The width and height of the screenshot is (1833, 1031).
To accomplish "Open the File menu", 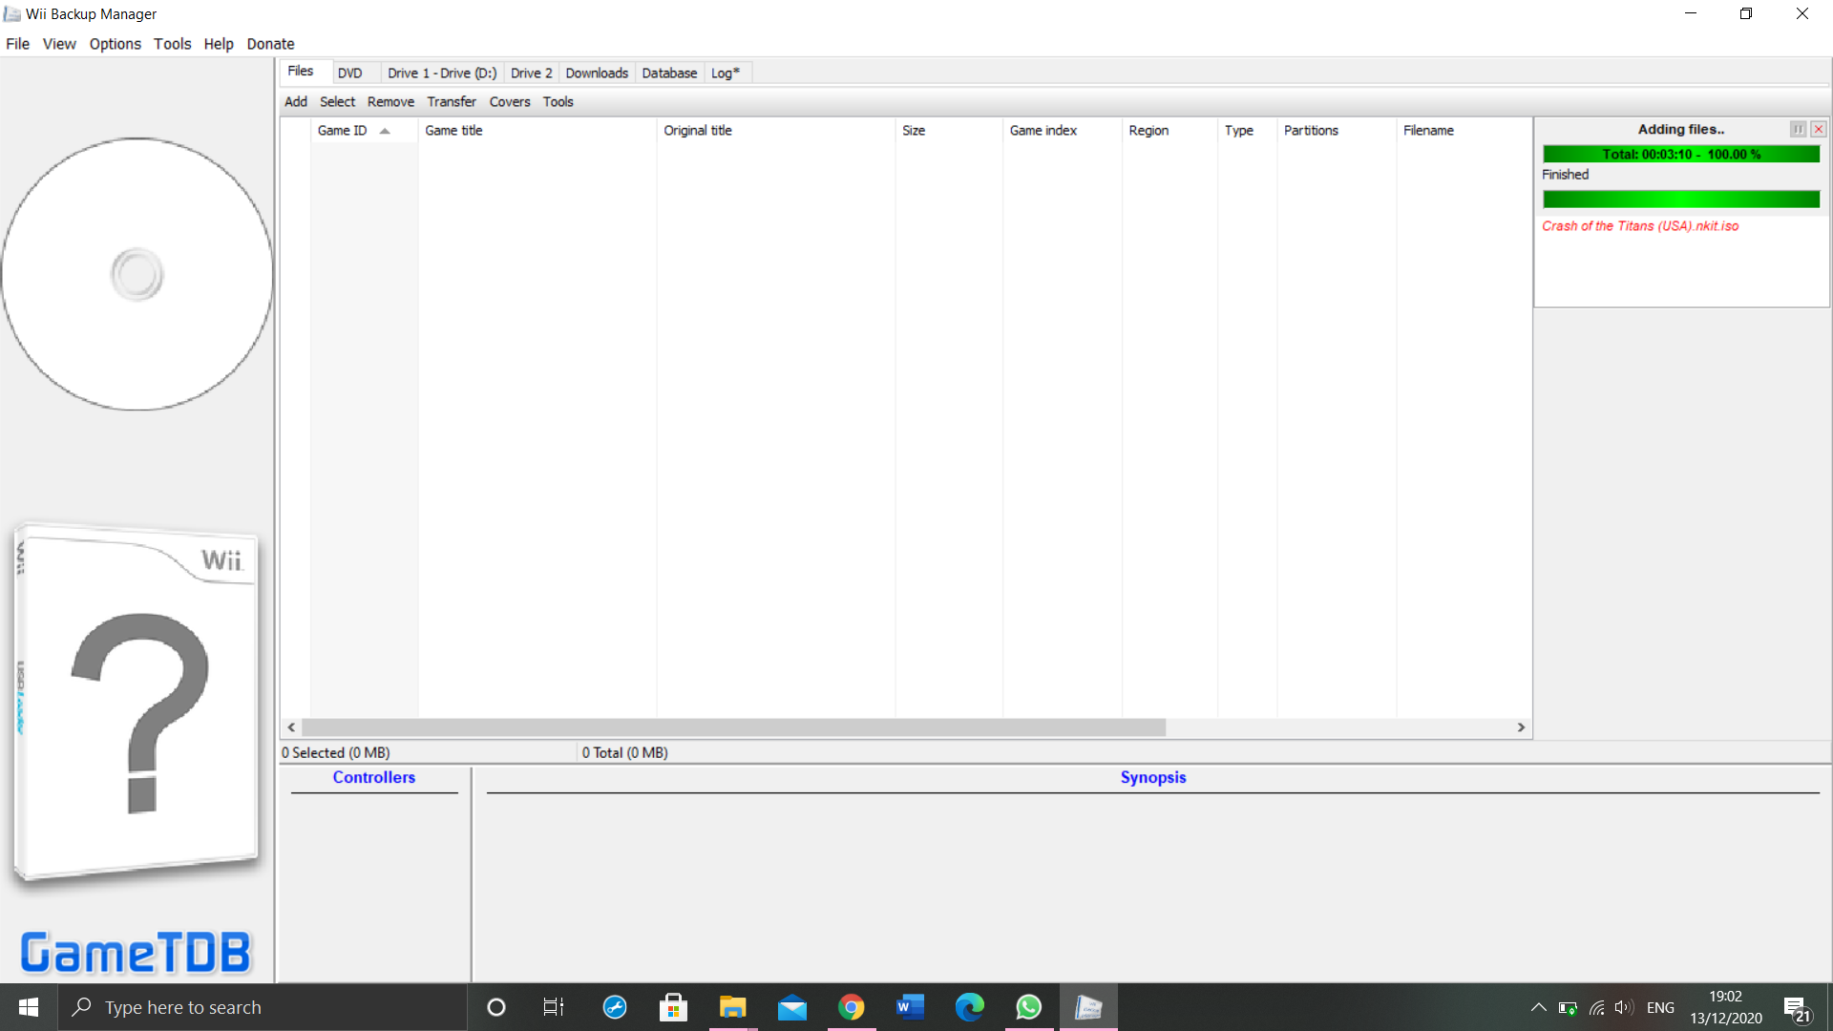I will 17,44.
